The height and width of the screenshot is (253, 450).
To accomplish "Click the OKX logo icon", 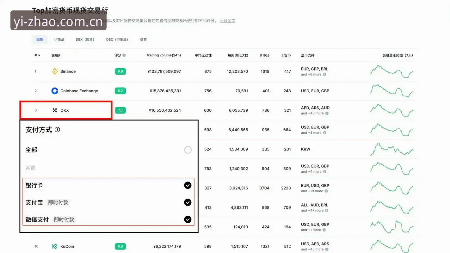I will pyautogui.click(x=55, y=110).
